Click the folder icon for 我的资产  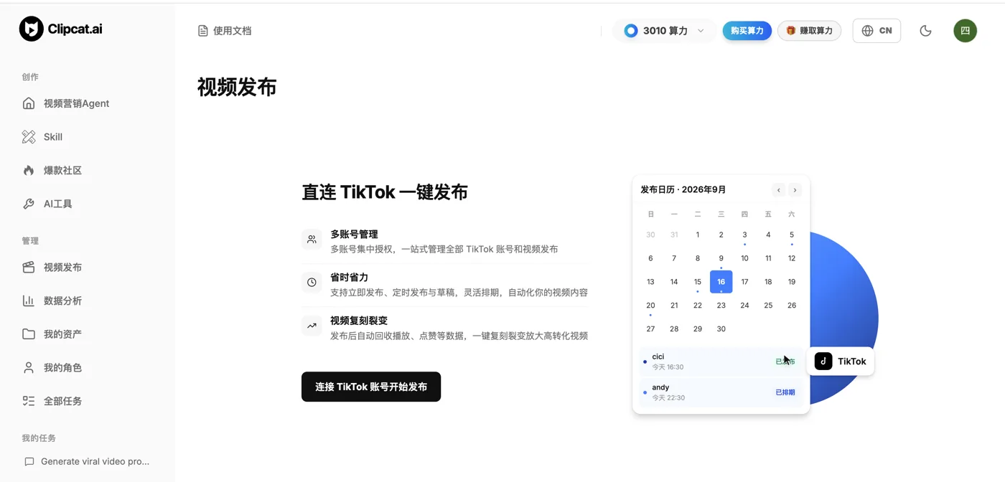29,334
